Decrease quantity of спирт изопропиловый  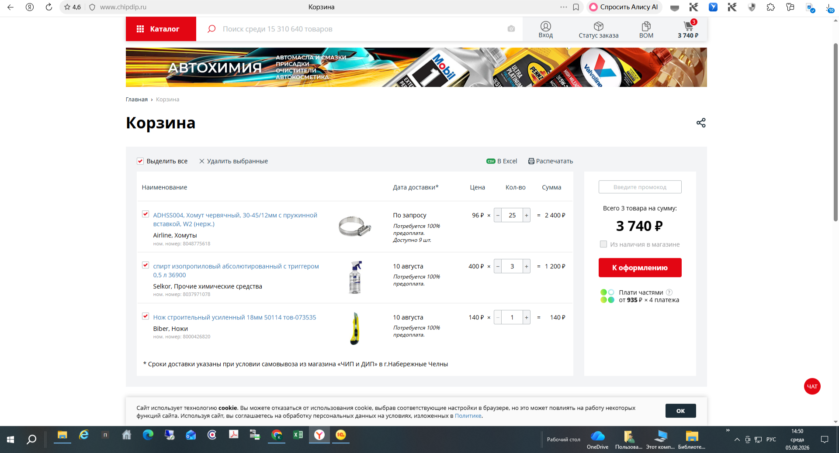pos(498,266)
